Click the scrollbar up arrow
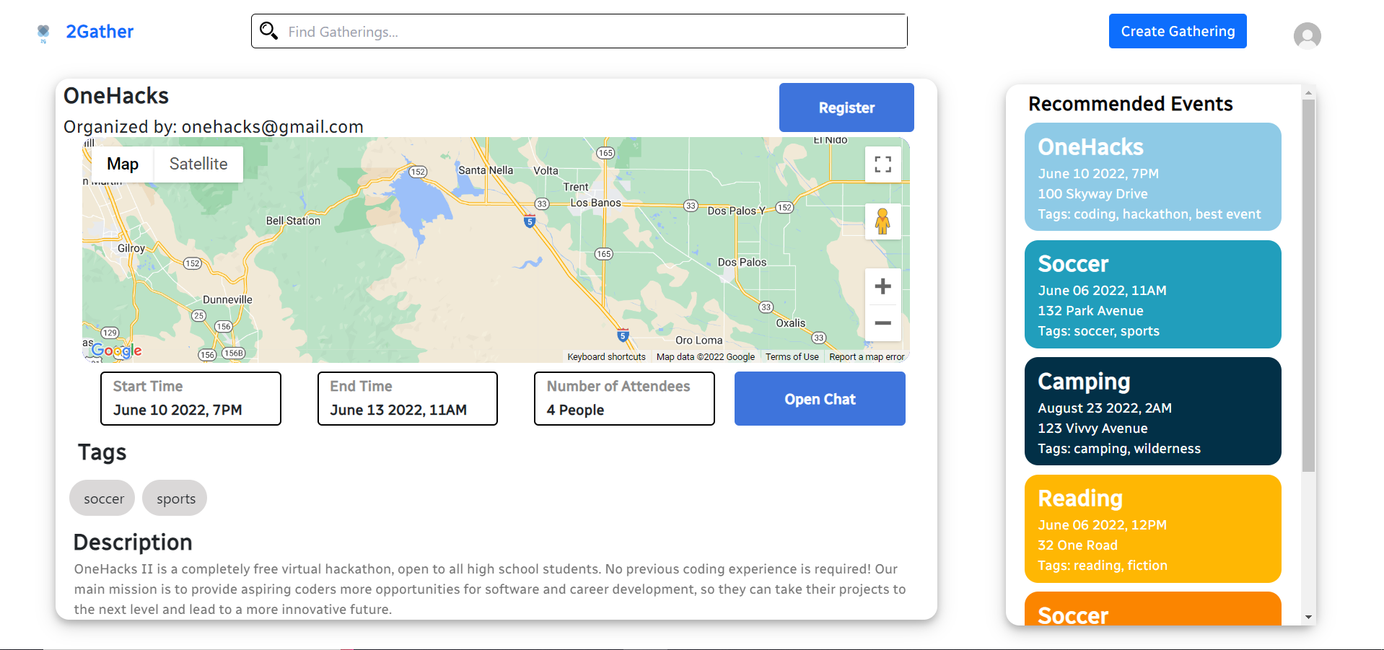The width and height of the screenshot is (1384, 650). click(x=1308, y=92)
